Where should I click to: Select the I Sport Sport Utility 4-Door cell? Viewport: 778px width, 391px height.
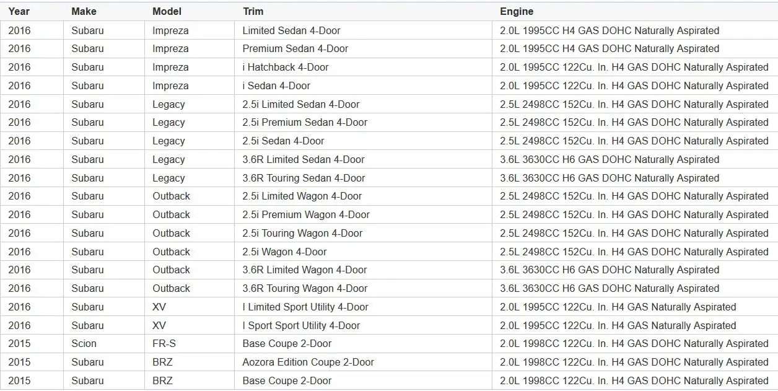pos(363,325)
